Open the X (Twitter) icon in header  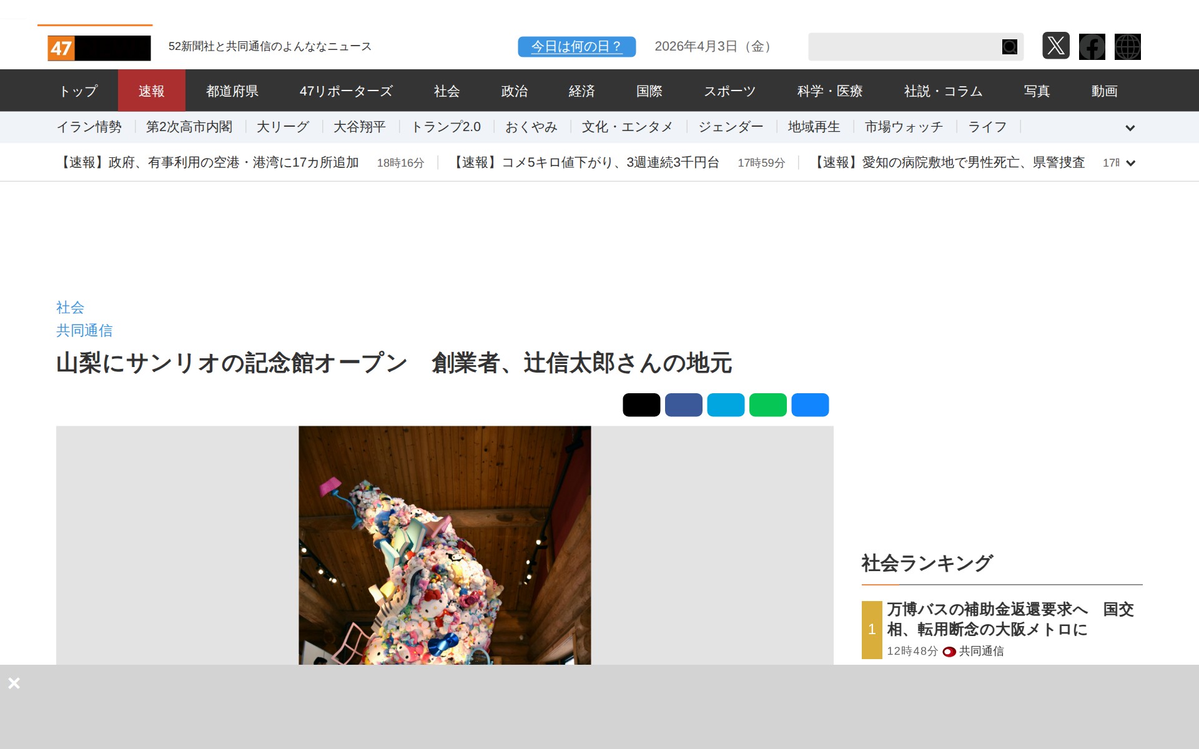coord(1055,46)
